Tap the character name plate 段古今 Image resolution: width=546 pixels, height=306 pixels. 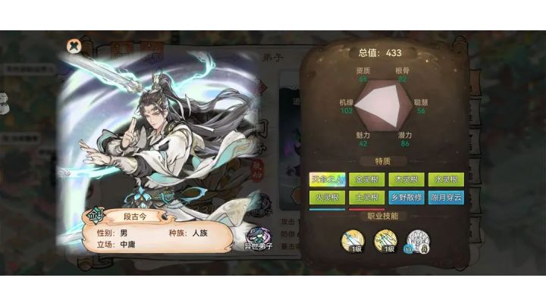pos(135,217)
